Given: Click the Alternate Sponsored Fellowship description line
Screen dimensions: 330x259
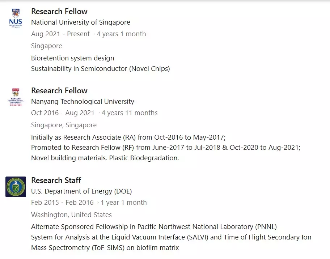Looking at the screenshot, I should point(154,227).
